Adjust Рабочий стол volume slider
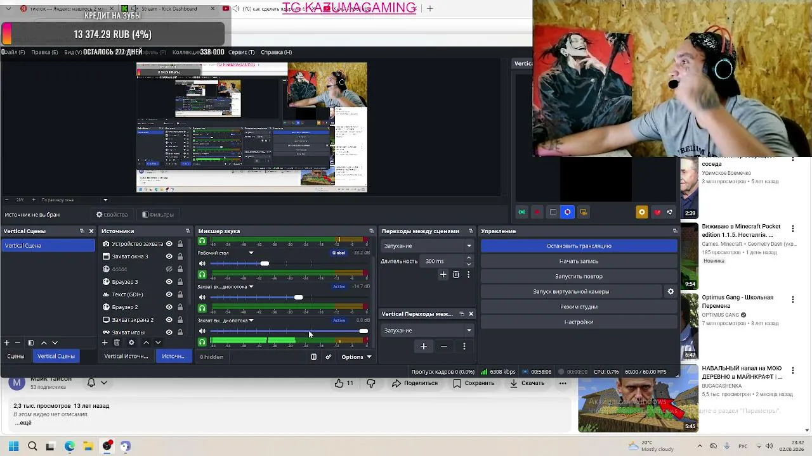Screen dimensions: 812x456 (289, 263)
